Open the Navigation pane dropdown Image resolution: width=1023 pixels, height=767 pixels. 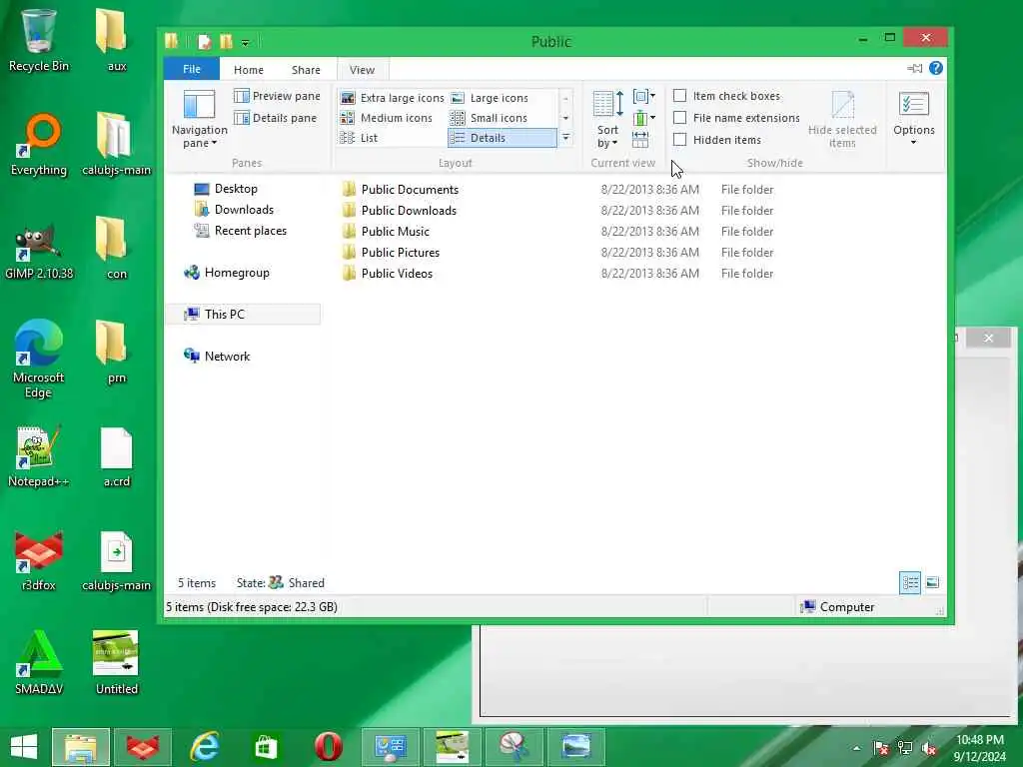click(199, 120)
